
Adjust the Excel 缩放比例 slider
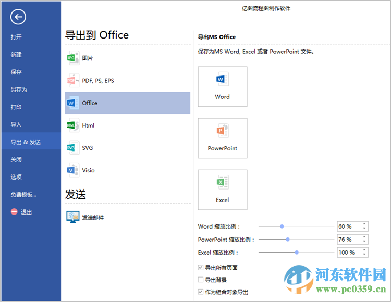[x=296, y=253]
